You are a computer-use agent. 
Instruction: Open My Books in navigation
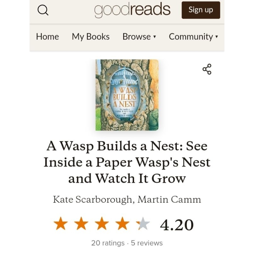[x=91, y=37]
